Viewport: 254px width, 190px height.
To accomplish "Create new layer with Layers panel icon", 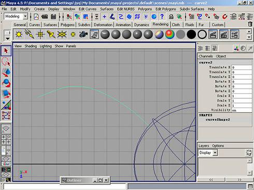I will (248, 153).
